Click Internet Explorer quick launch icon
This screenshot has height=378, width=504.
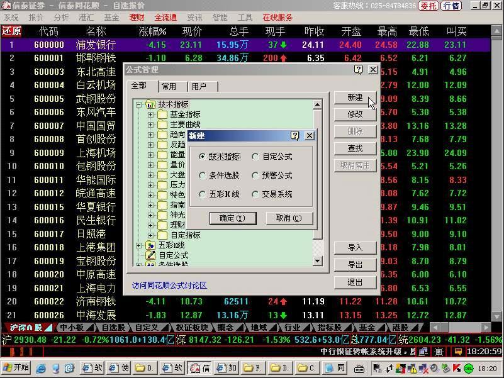[40, 369]
